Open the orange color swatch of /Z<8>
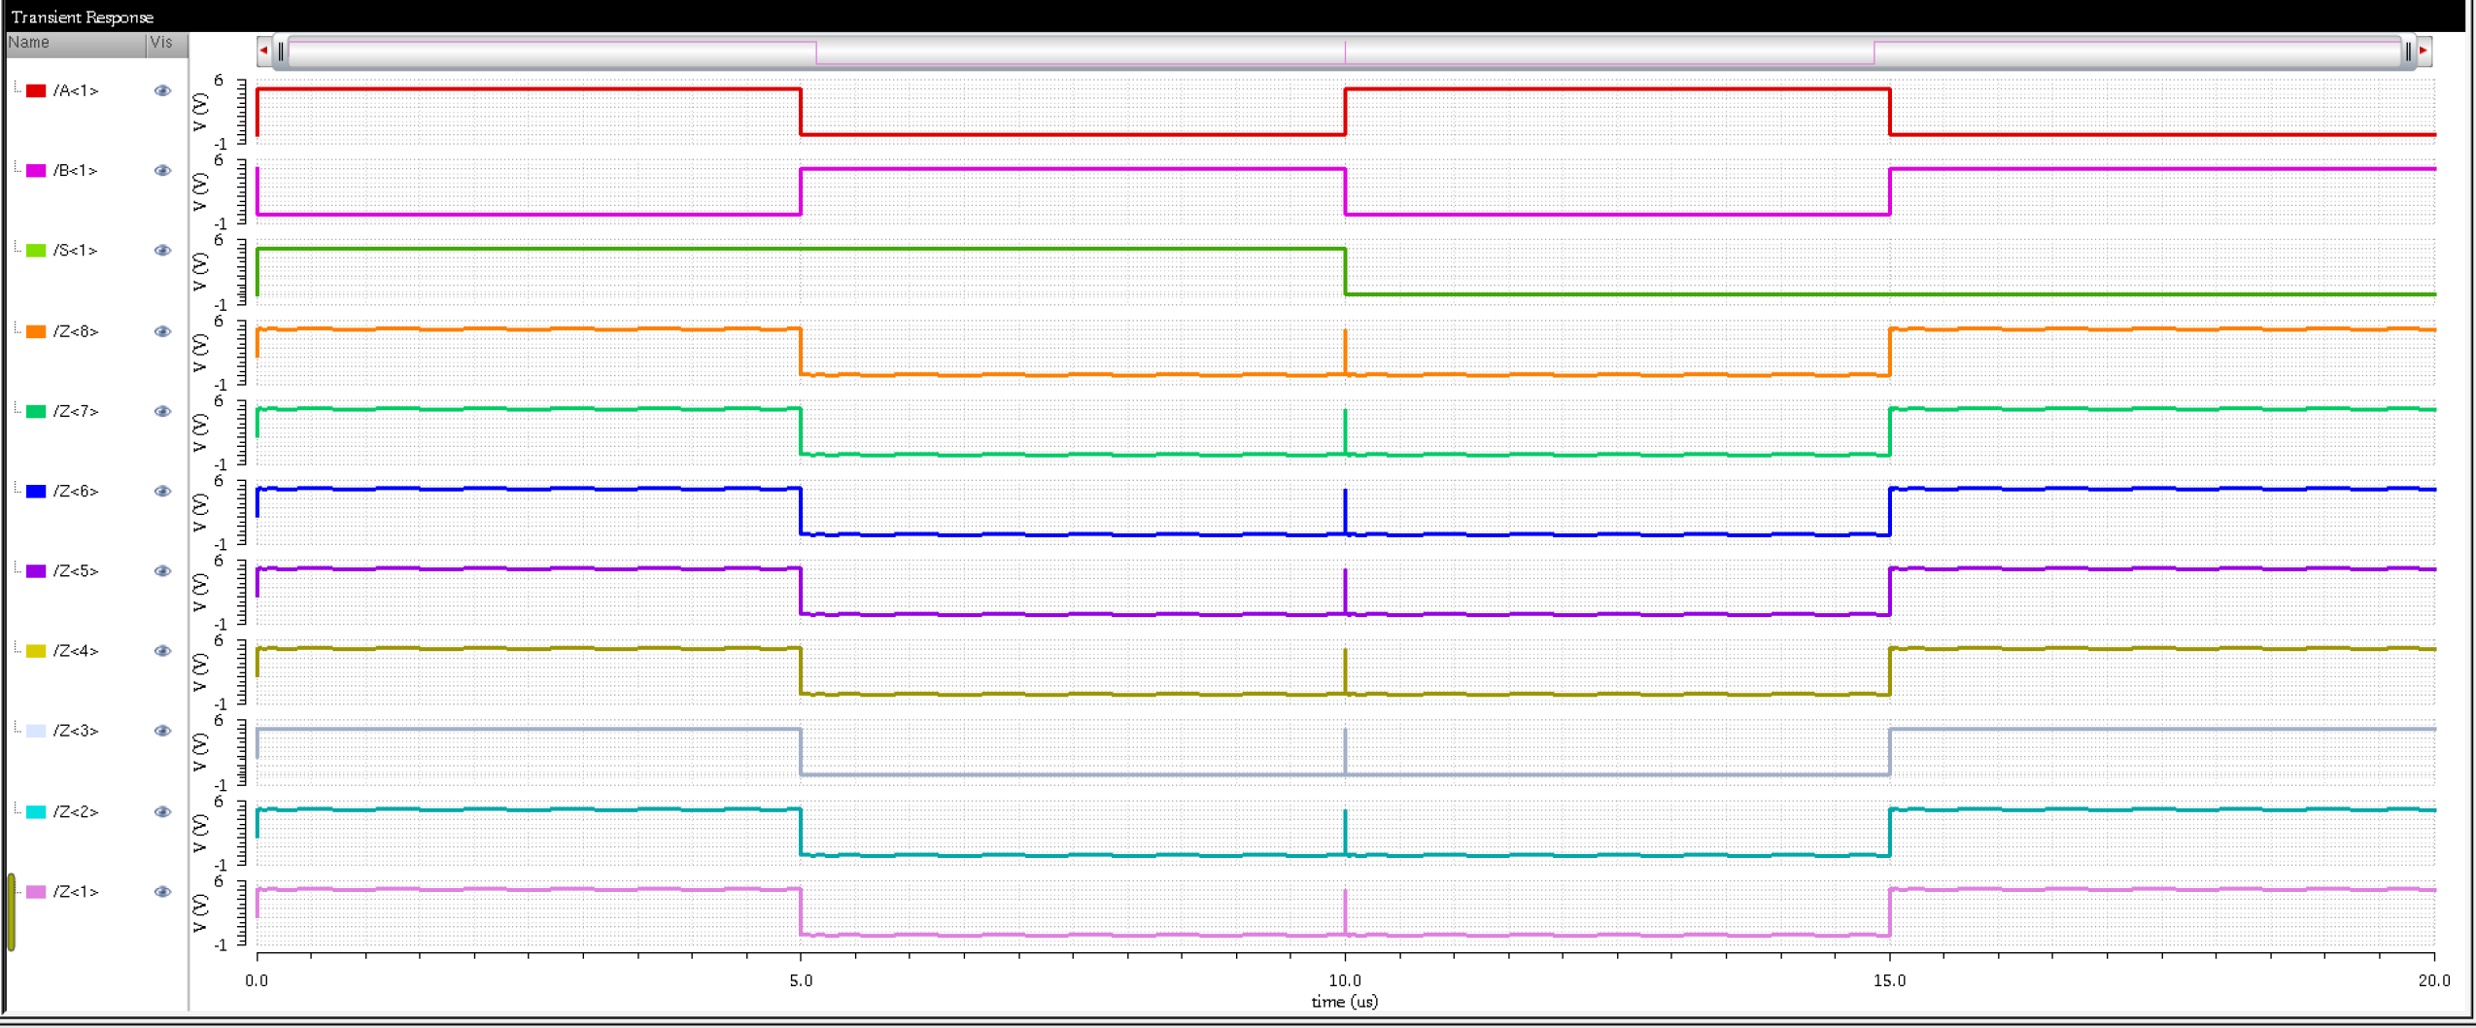This screenshot has width=2476, height=1028. tap(36, 331)
